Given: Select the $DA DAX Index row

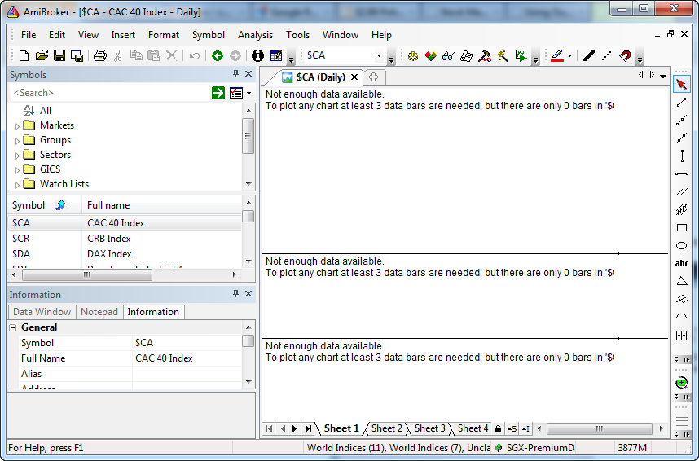Looking at the screenshot, I should coord(125,254).
